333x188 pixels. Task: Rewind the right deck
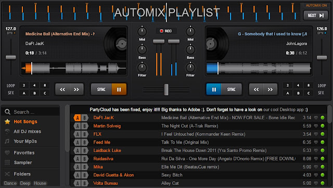(x=256, y=90)
